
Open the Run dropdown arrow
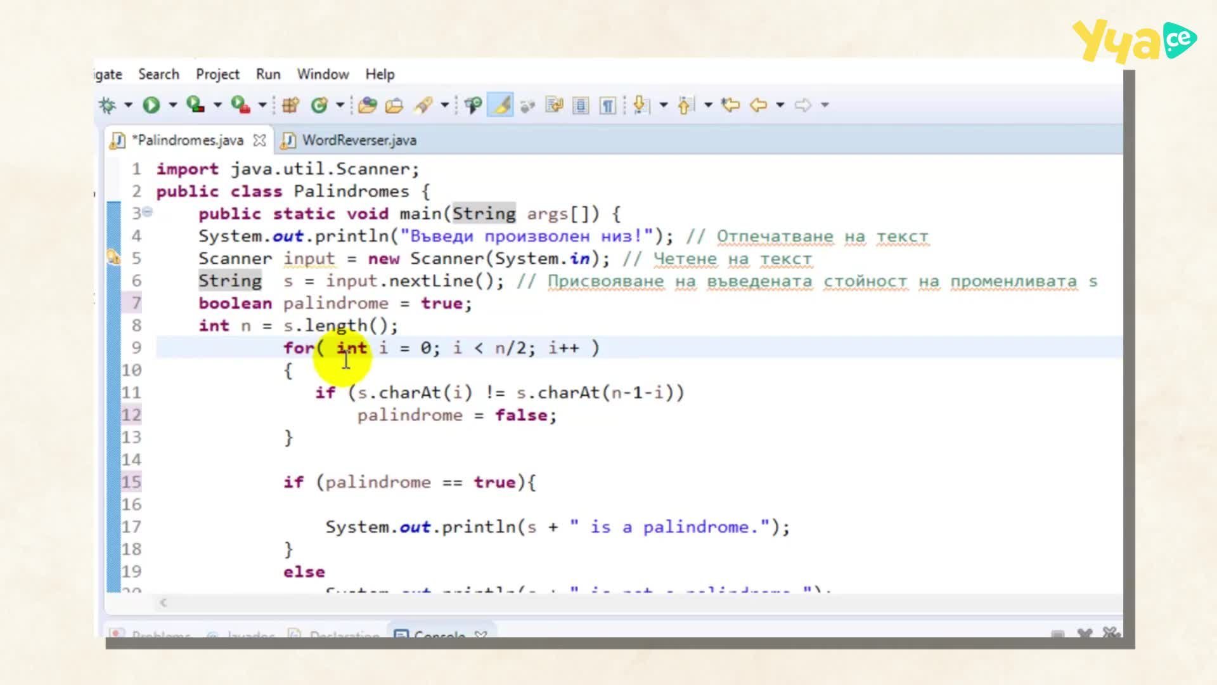click(x=172, y=105)
